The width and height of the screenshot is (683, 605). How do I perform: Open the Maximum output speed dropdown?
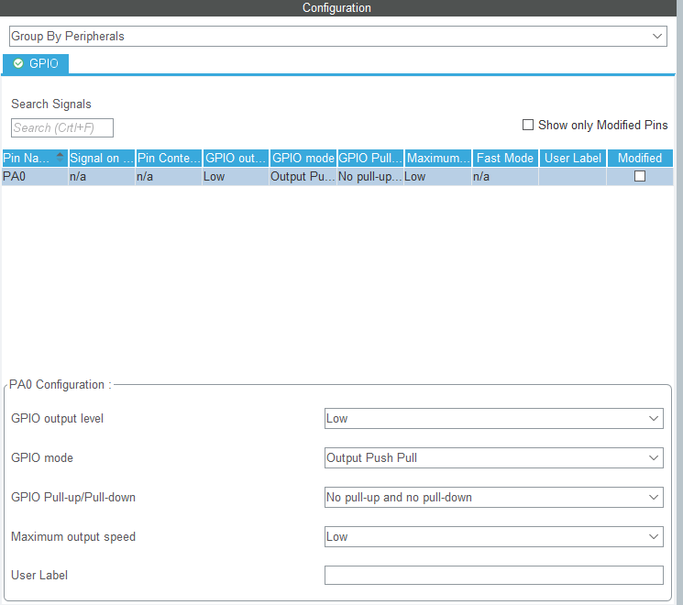[493, 536]
